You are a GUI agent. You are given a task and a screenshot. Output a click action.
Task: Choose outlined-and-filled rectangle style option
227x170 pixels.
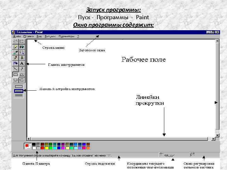[x=19, y=91]
